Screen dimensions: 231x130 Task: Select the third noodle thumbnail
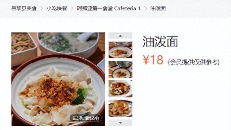(x=120, y=89)
